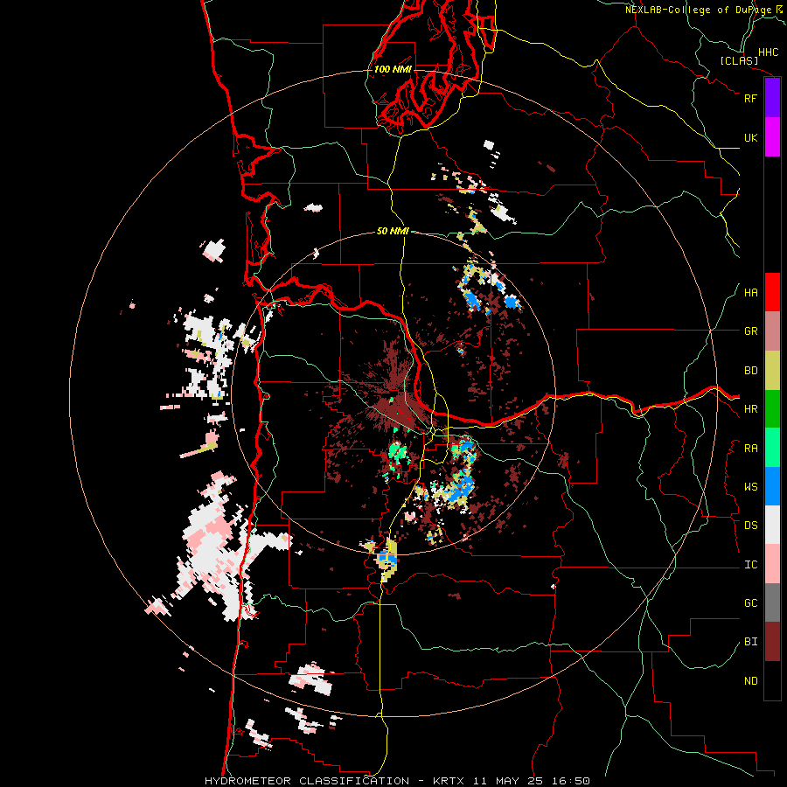Click the [CLAS] units label

pos(739,61)
